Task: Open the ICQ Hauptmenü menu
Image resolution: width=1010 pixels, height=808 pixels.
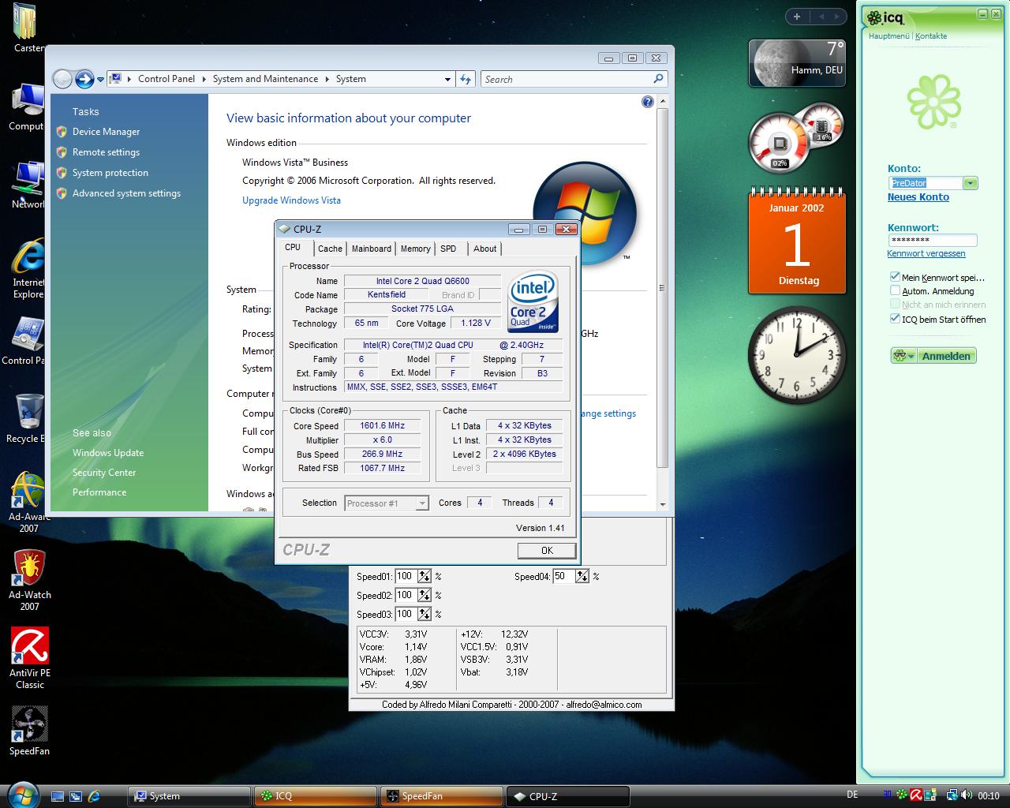Action: coord(888,36)
